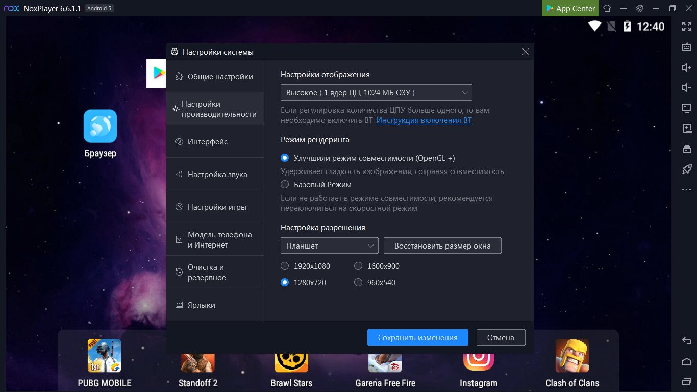Click the rocket cleanup icon
The height and width of the screenshot is (392, 697).
(x=687, y=169)
